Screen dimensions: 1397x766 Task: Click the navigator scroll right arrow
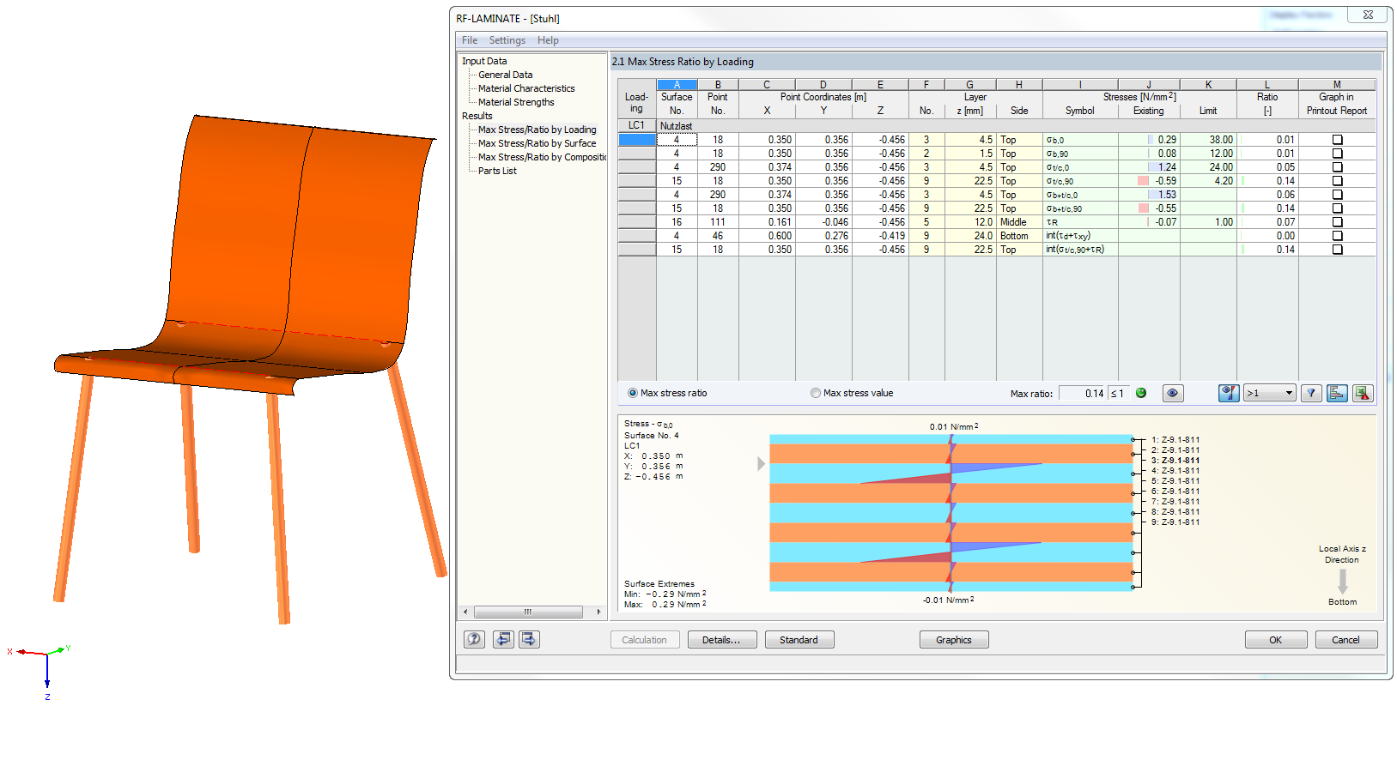coord(598,612)
